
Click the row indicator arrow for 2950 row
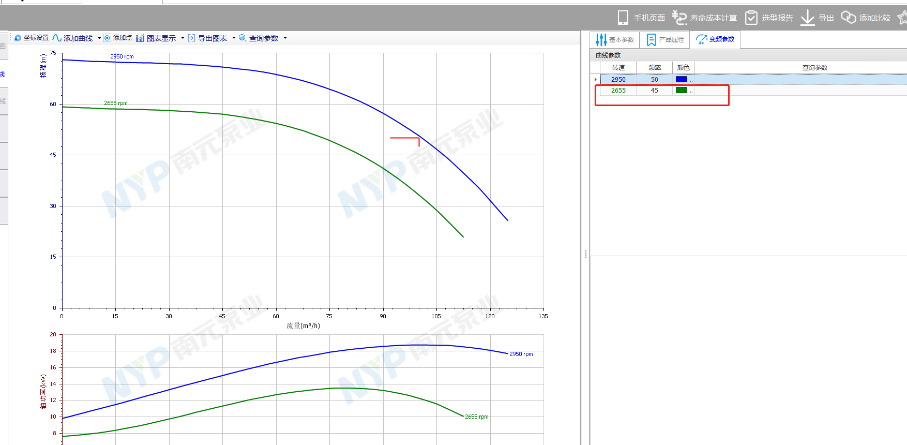pos(596,79)
